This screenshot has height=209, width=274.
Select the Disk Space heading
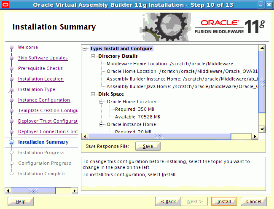click(111, 94)
